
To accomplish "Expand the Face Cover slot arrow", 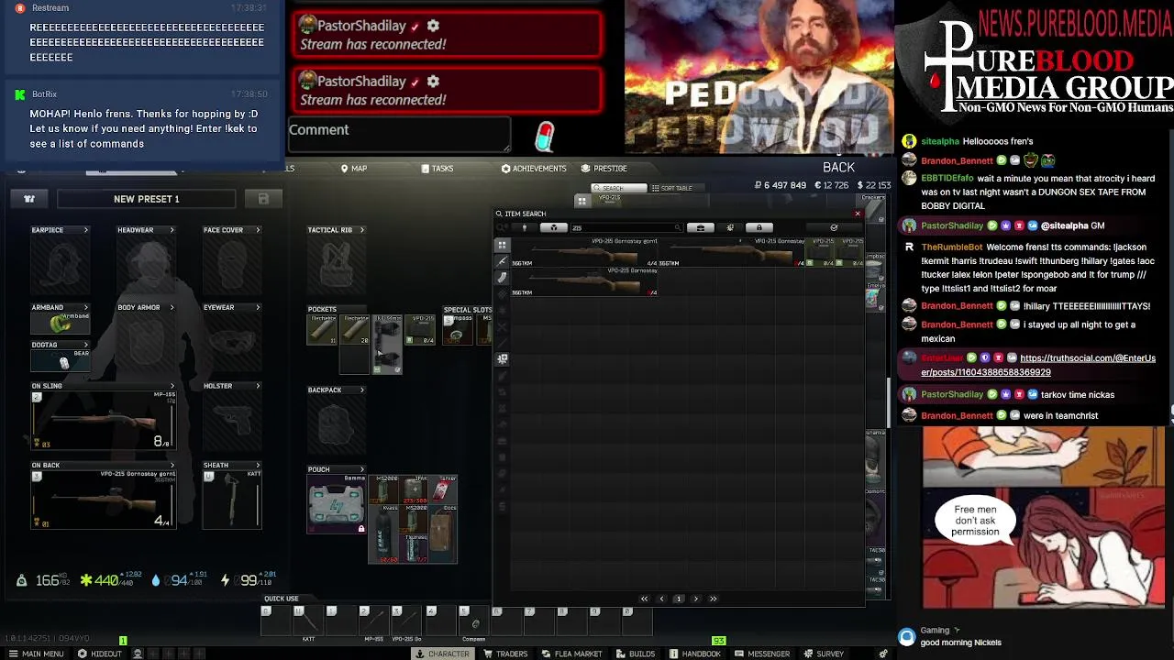I will (x=258, y=230).
